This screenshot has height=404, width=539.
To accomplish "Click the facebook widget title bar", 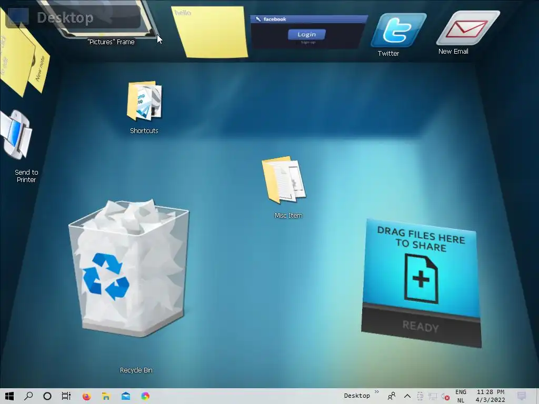I will [x=308, y=19].
